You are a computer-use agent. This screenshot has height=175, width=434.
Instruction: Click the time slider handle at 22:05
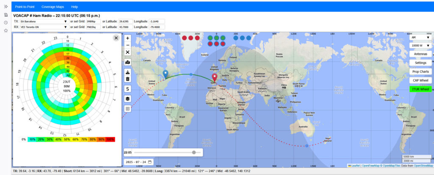tap(194, 152)
